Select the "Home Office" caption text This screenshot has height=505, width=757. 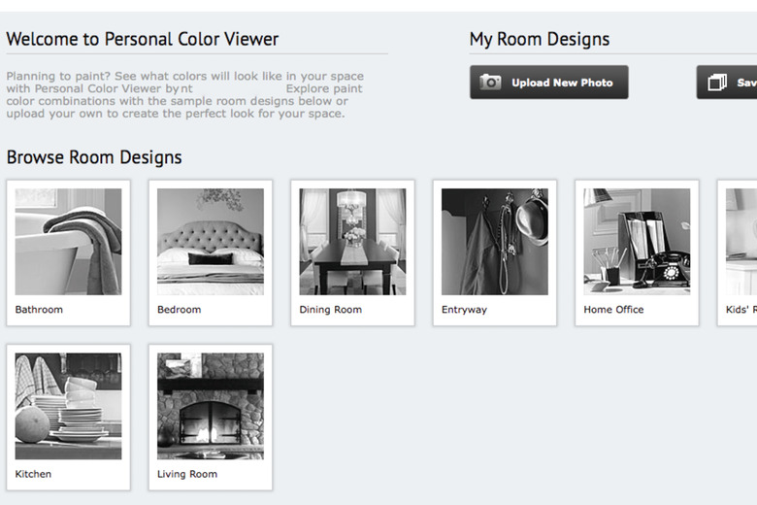coord(613,310)
